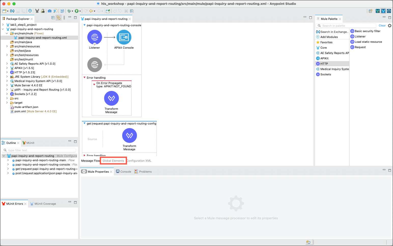Open the MUnit Coverage tab

click(x=43, y=204)
